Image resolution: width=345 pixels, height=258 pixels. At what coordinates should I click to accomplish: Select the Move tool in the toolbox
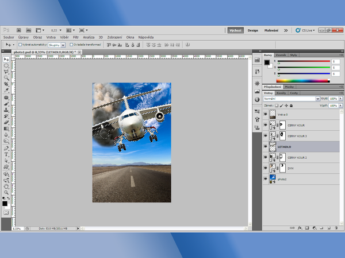6,60
